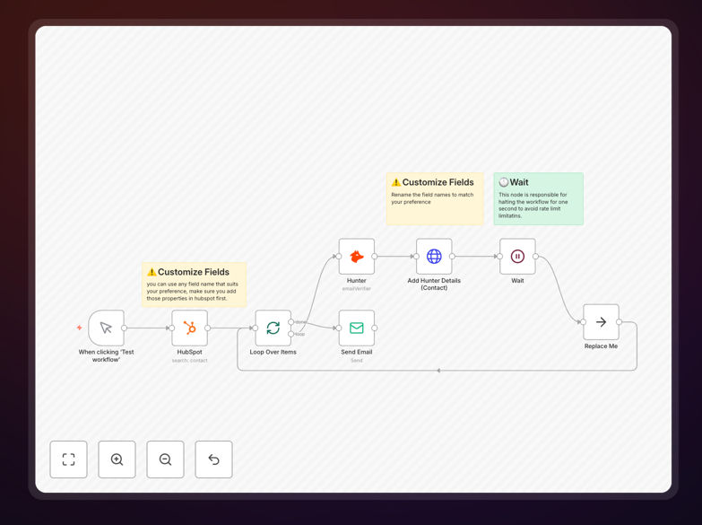This screenshot has width=702, height=525.
Task: Click the 'Send Email' label text
Action: click(x=357, y=352)
